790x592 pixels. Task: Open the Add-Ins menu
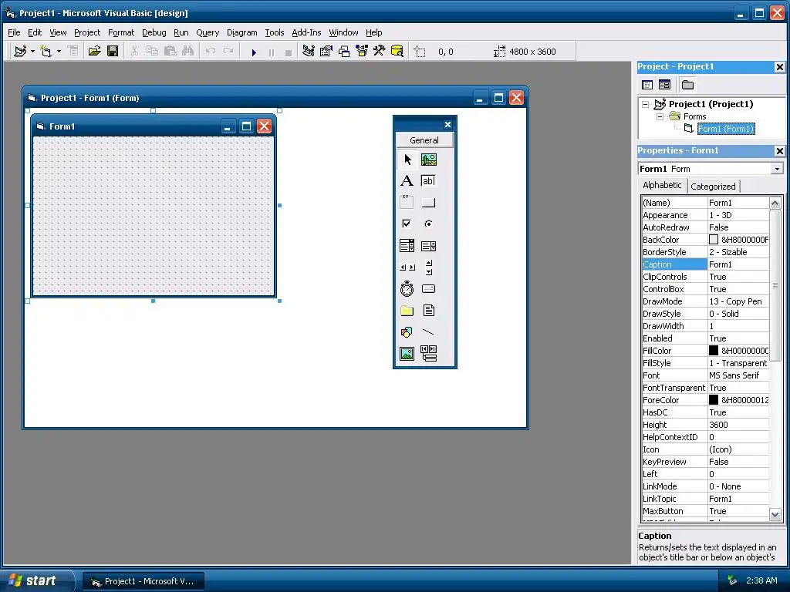pyautogui.click(x=306, y=32)
